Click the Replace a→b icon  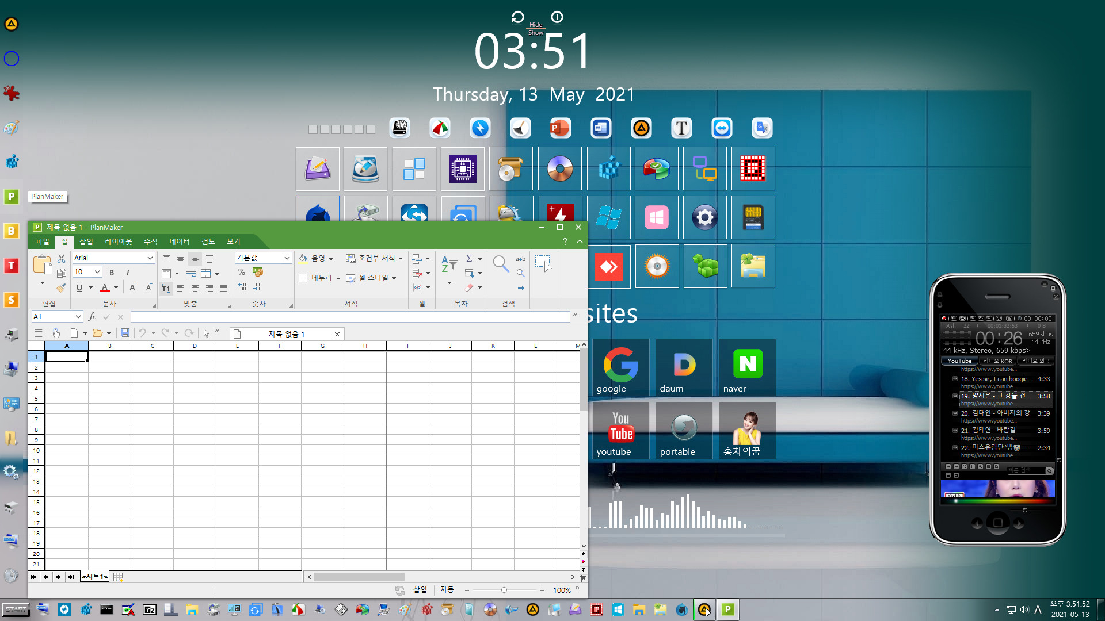[x=520, y=259]
